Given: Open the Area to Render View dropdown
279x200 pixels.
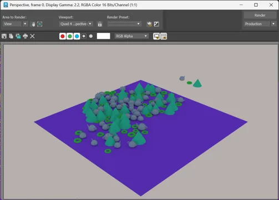Looking at the screenshot, I should point(15,24).
